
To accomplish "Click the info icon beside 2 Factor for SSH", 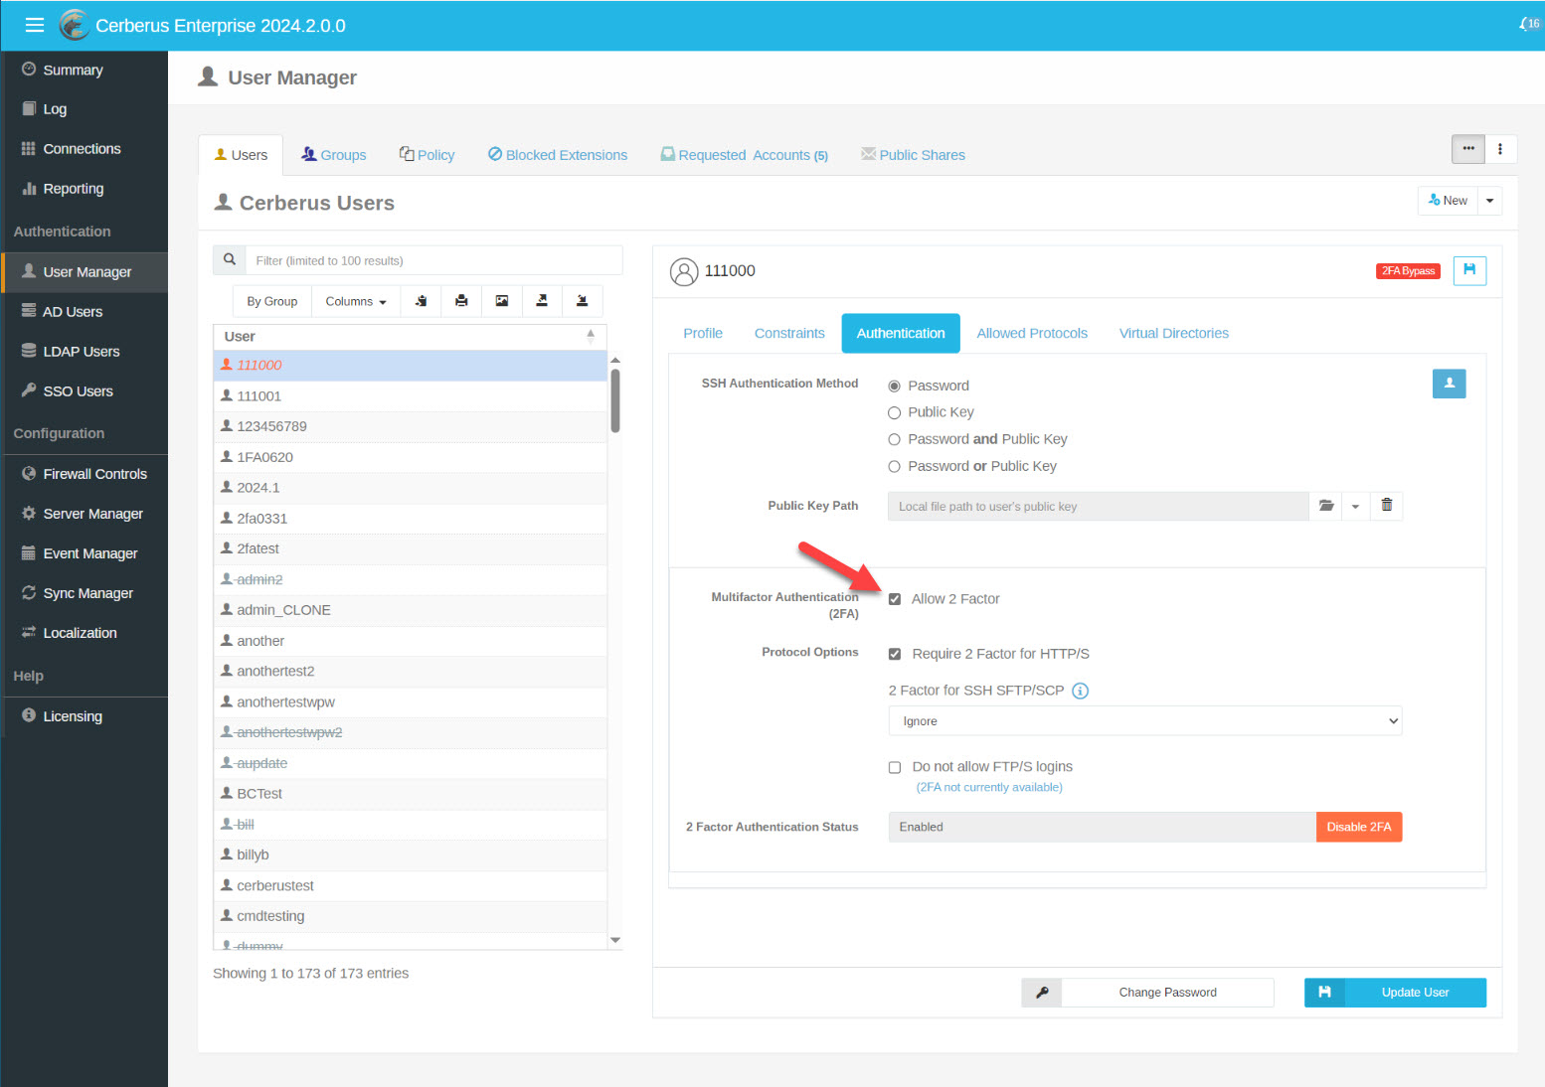I will click(x=1081, y=691).
